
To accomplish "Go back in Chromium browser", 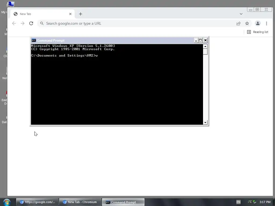I will 14,24.
